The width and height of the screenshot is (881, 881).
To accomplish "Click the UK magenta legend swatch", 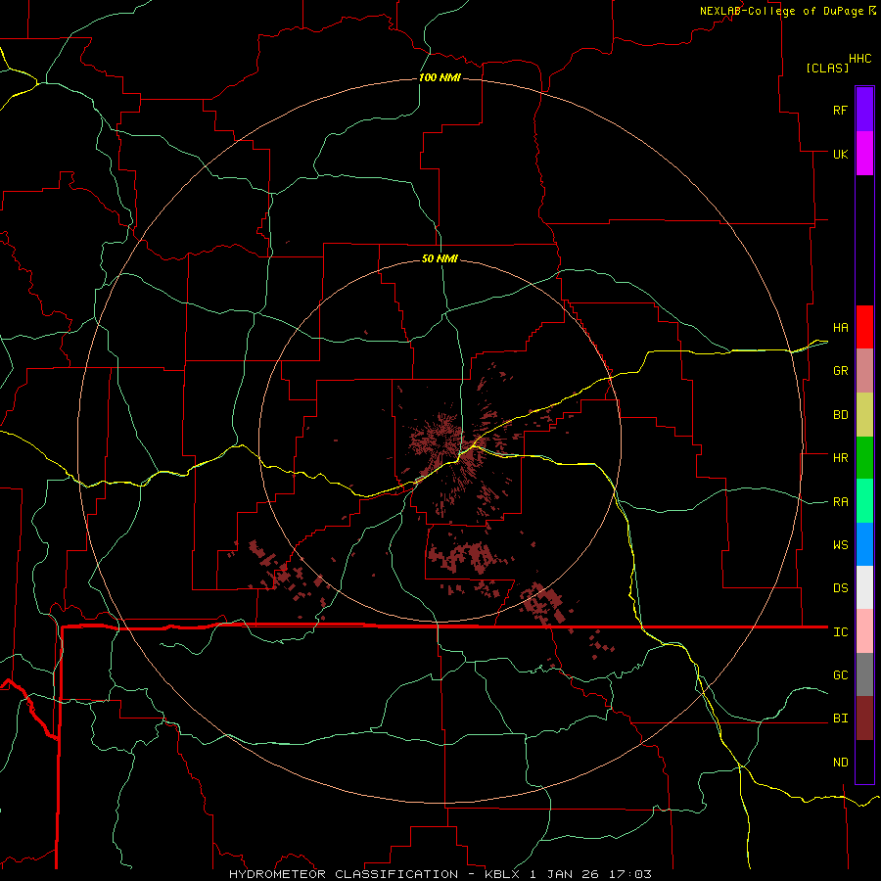I will pyautogui.click(x=864, y=154).
